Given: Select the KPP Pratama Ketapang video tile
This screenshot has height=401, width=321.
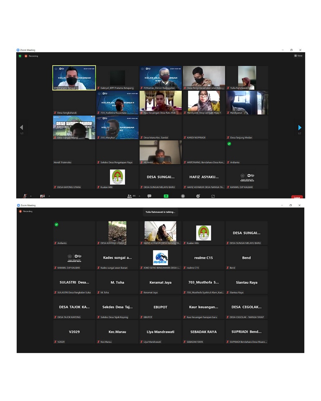Looking at the screenshot, I should tap(74, 77).
